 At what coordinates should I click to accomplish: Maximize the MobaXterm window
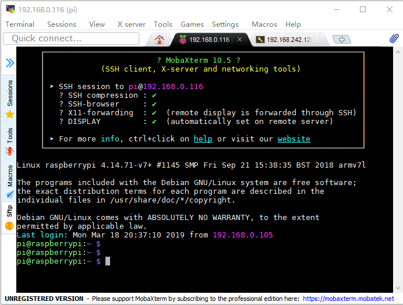[x=363, y=9]
